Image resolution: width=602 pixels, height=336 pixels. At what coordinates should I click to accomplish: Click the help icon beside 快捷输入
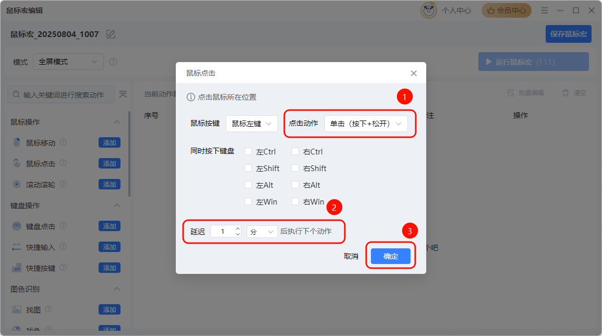(63, 246)
